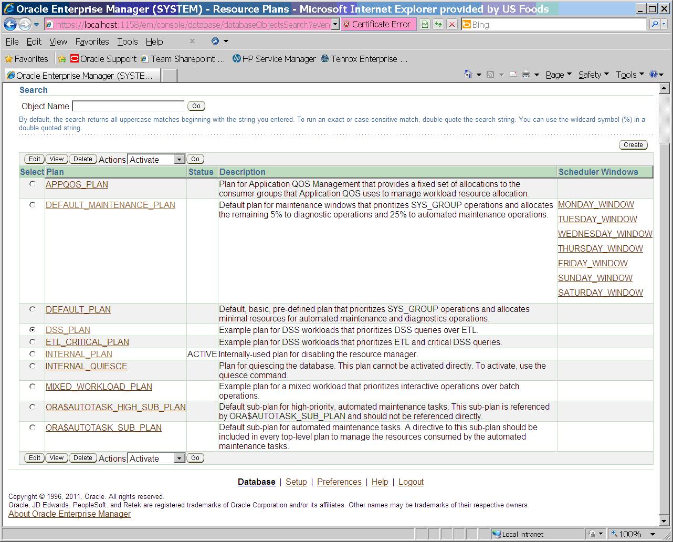Image resolution: width=673 pixels, height=542 pixels.
Task: Open the Team Sharepoint bookmark
Action: (x=183, y=59)
